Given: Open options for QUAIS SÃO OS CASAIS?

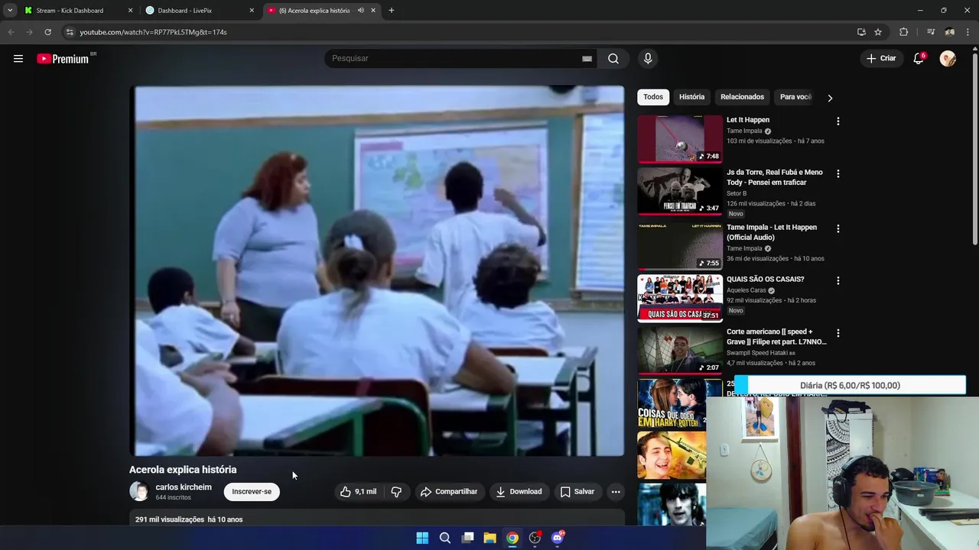Looking at the screenshot, I should 838,281.
